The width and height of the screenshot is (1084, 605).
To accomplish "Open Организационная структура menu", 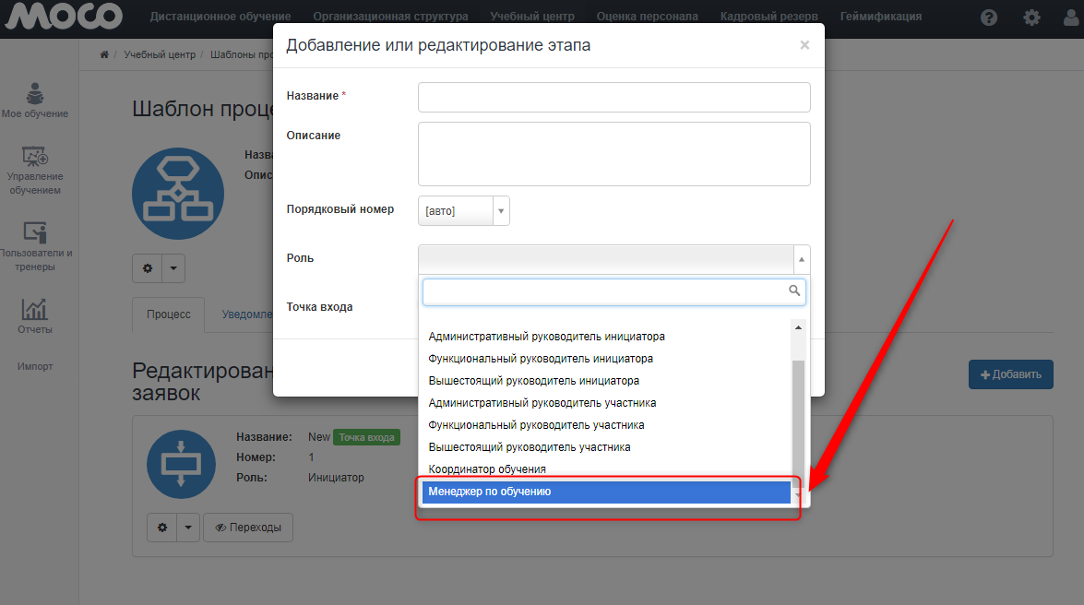I will pos(390,17).
